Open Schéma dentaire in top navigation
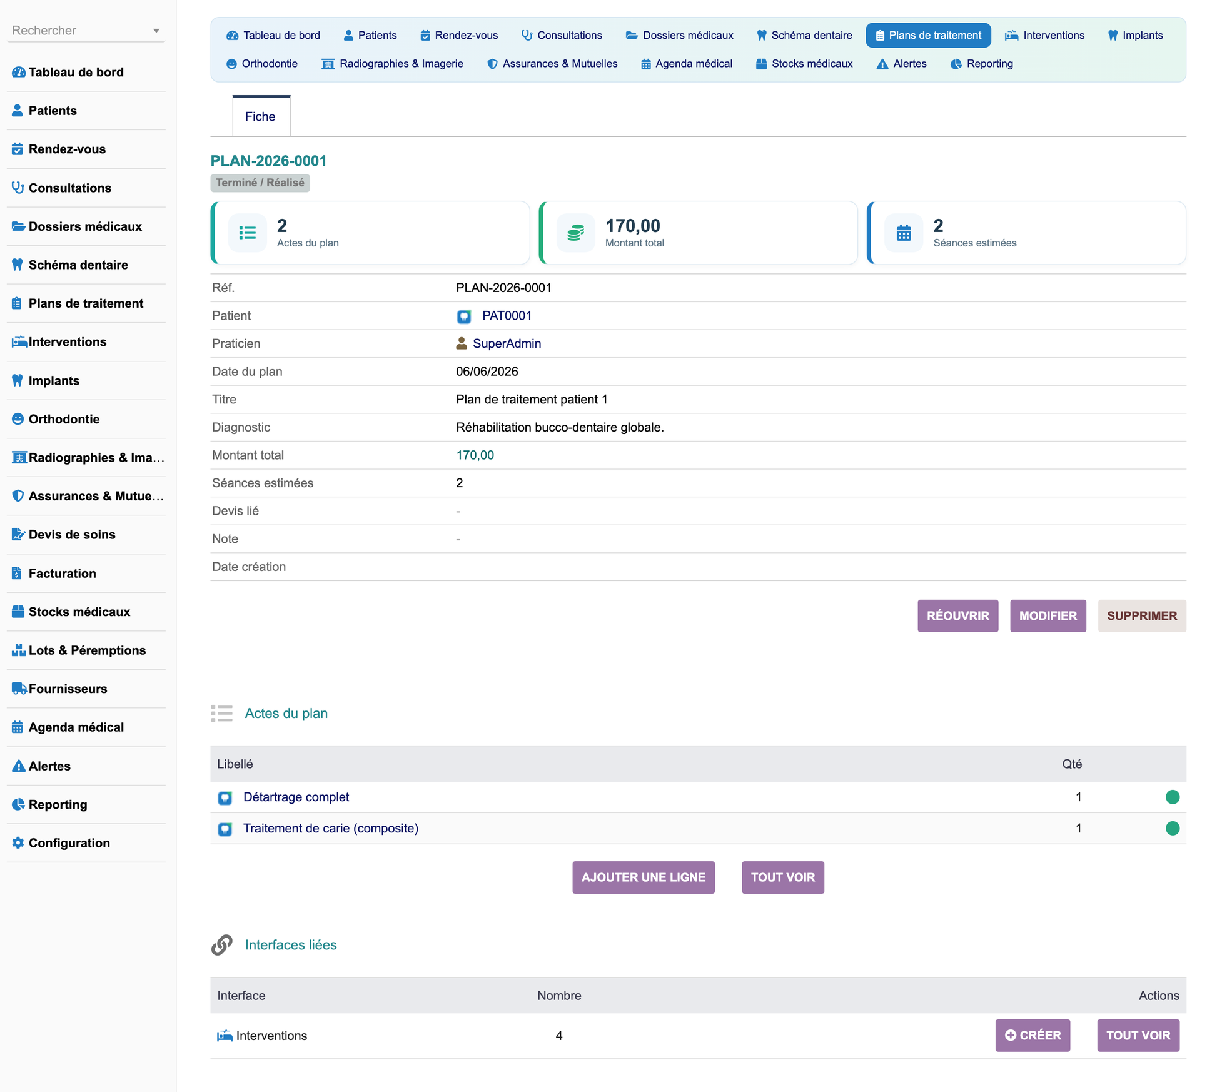The width and height of the screenshot is (1217, 1092). pos(804,35)
